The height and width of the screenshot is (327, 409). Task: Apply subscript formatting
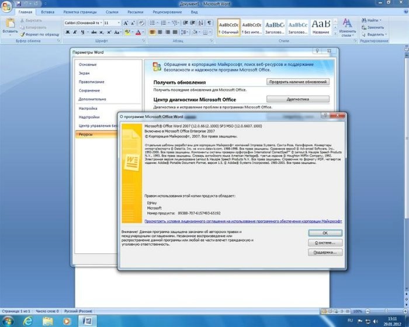(x=101, y=32)
